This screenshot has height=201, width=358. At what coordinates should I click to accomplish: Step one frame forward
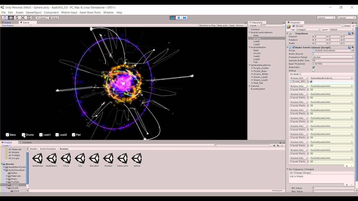click(185, 18)
